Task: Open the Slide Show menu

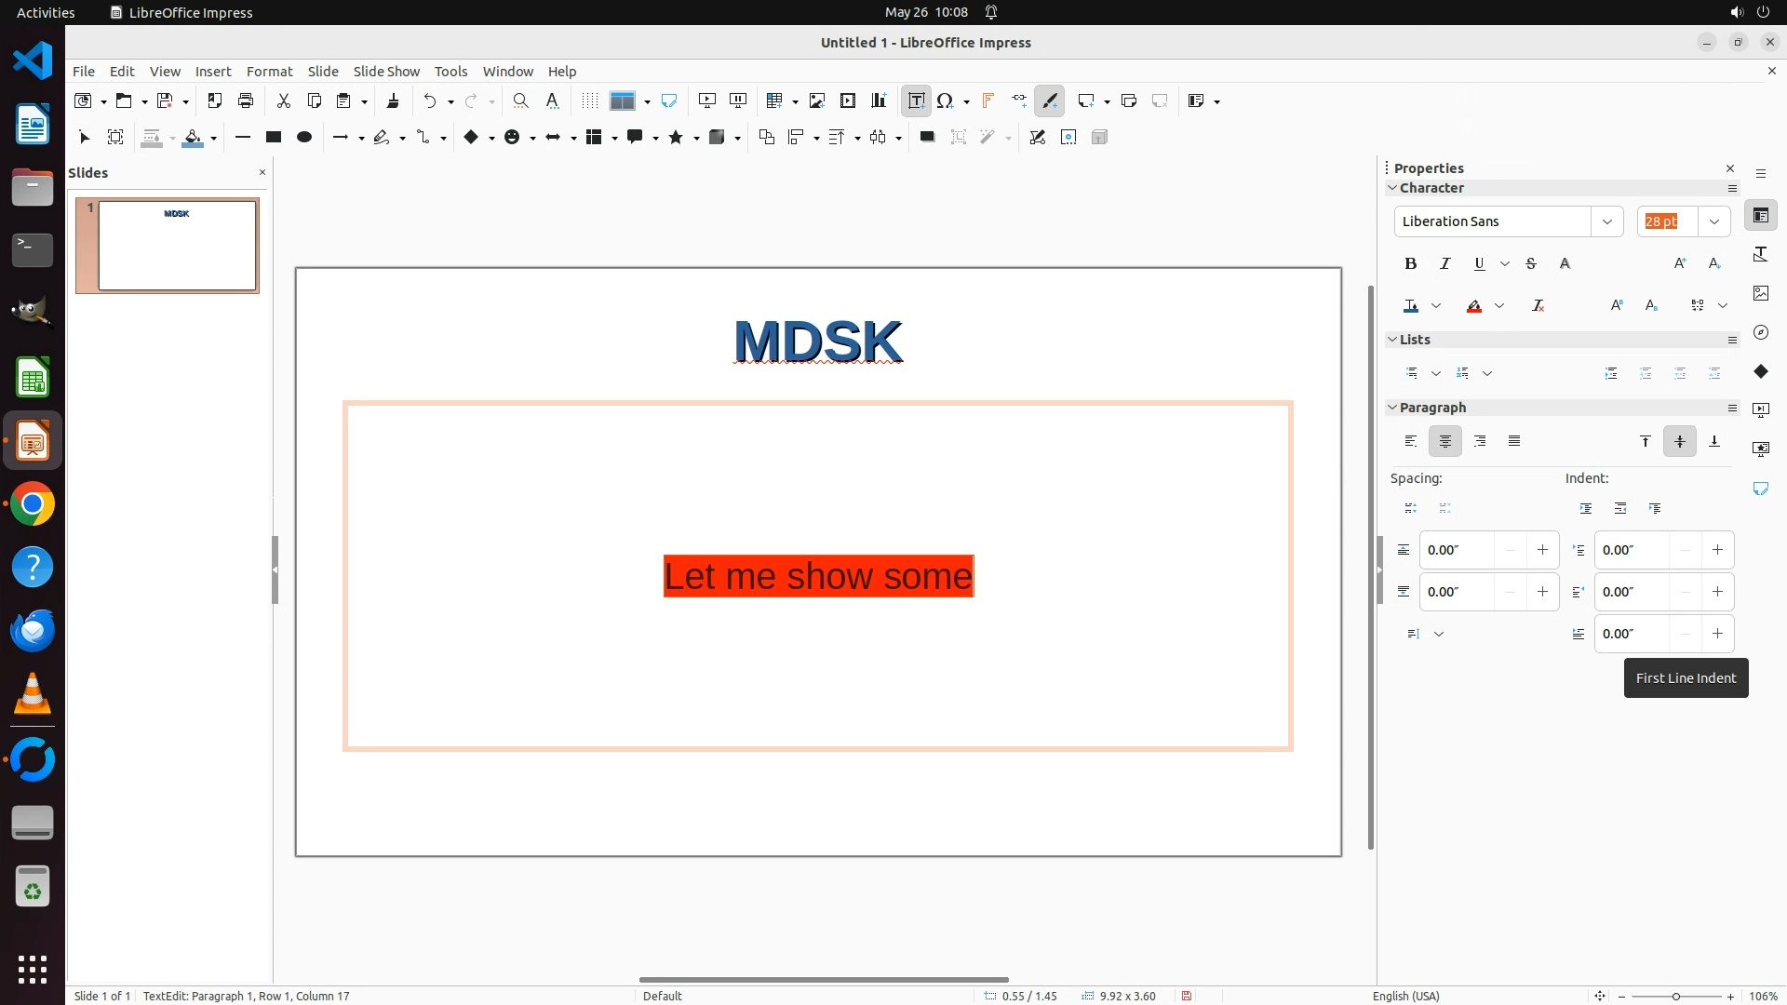Action: (386, 72)
